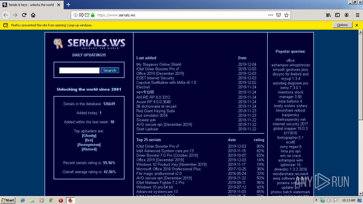
Task: Open Windows 10 pro 64 bit entry
Action: (155, 187)
